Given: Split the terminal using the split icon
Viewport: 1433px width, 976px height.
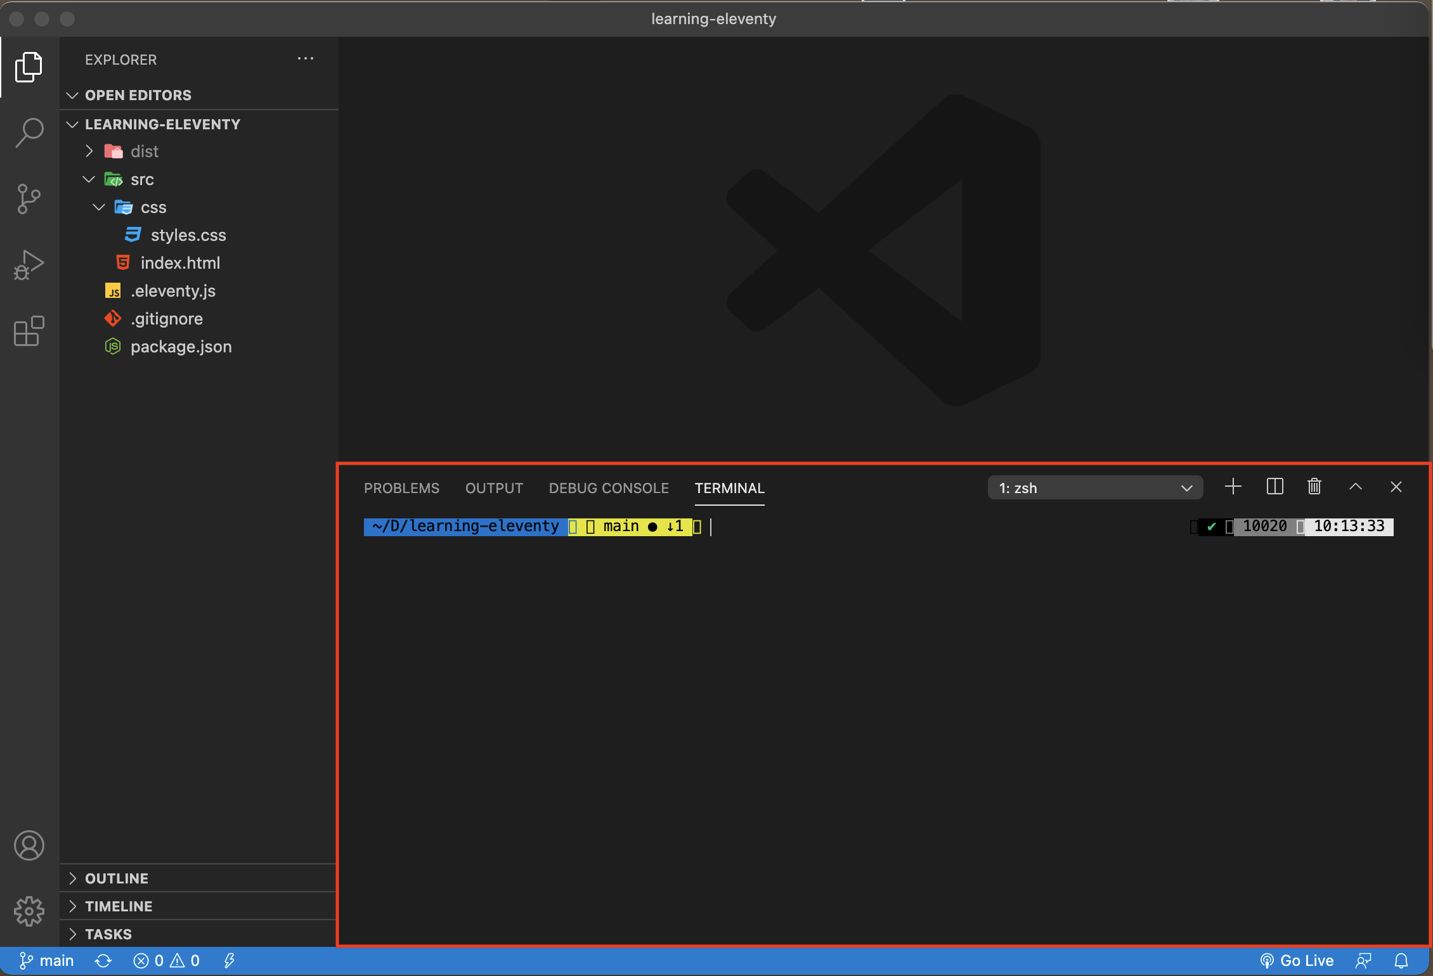Looking at the screenshot, I should (x=1274, y=487).
